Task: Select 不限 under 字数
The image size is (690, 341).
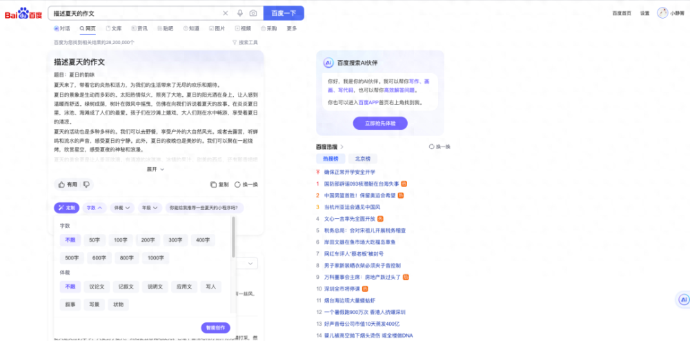Action: (70, 240)
